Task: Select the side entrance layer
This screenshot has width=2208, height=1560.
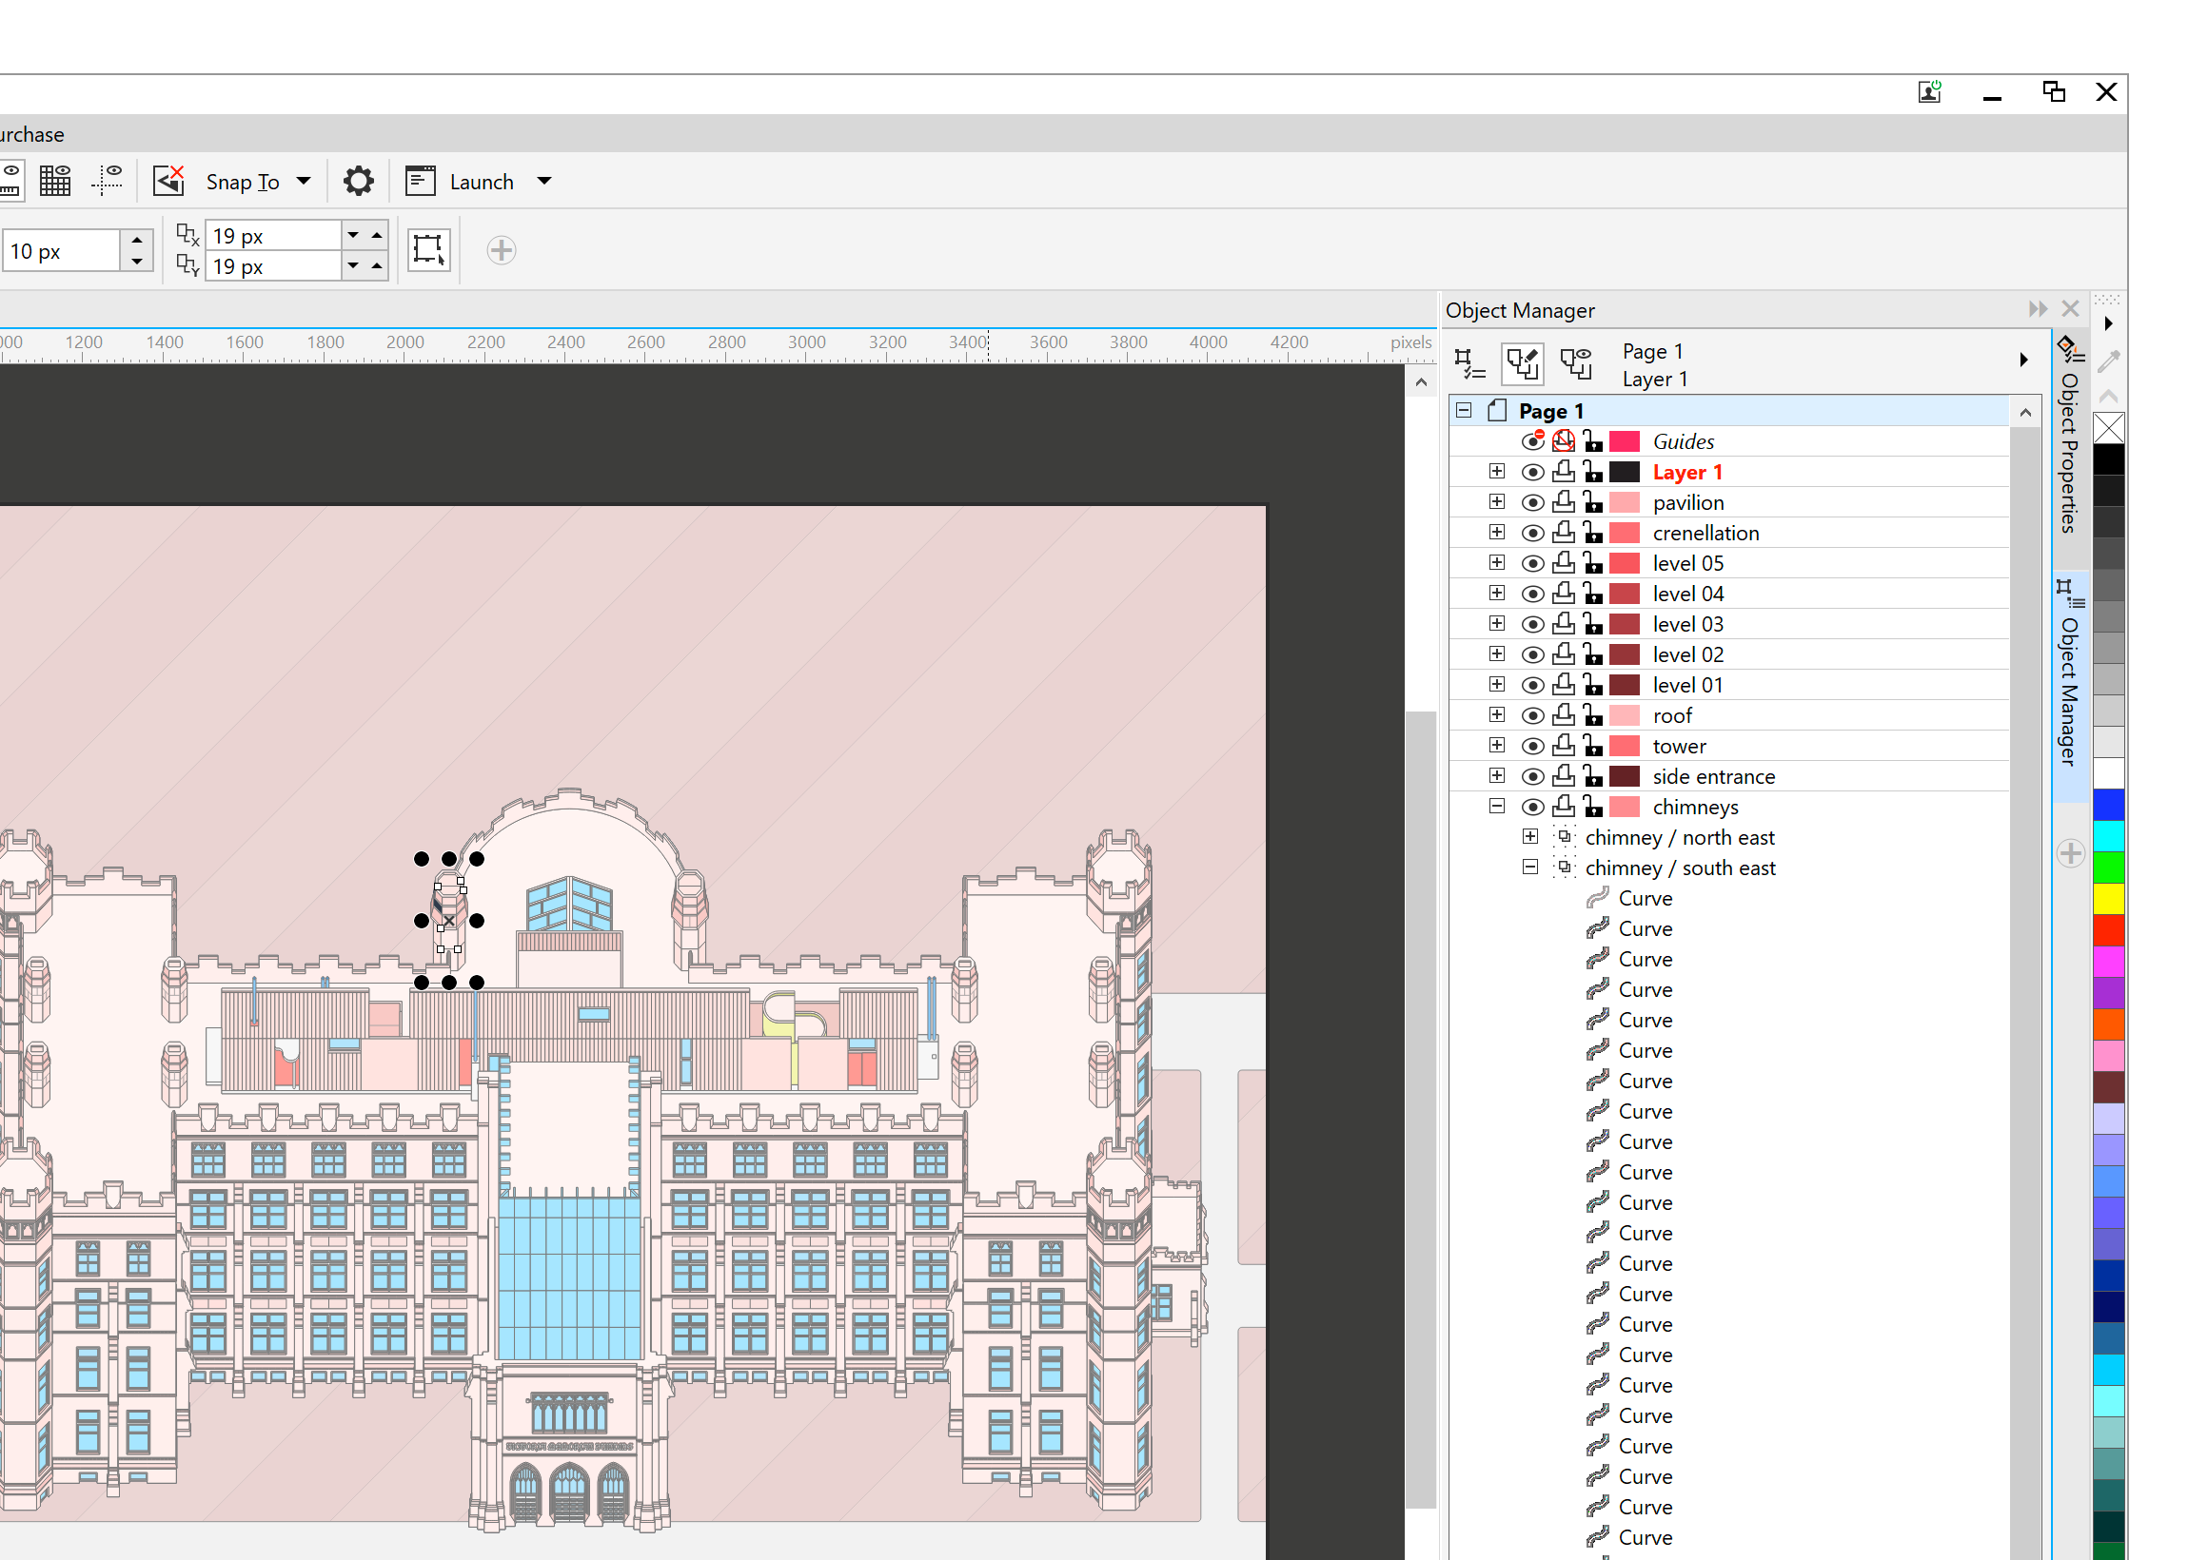Action: pyautogui.click(x=1713, y=776)
